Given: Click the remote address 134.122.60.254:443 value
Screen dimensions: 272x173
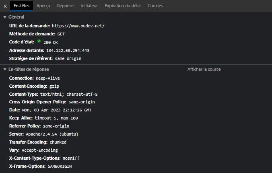Looking at the screenshot, I should point(68,51).
